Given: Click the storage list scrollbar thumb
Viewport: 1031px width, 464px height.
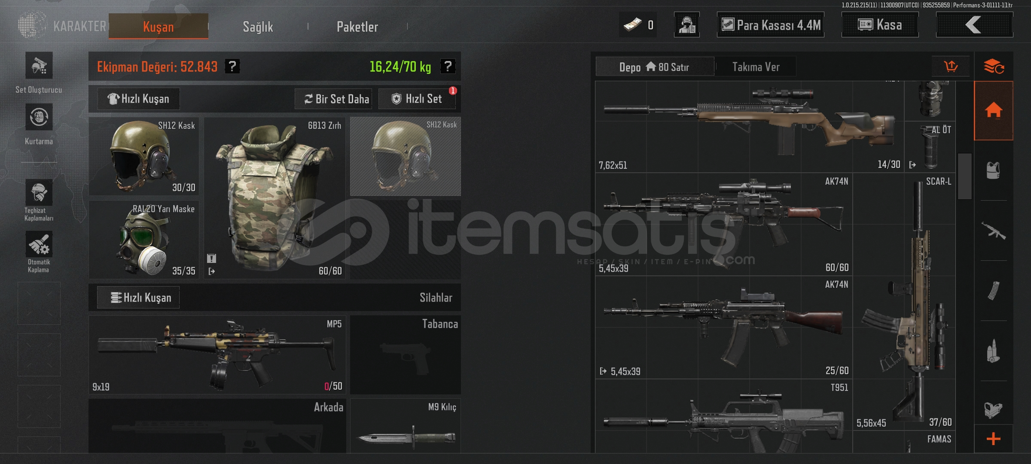Looking at the screenshot, I should coord(965,176).
